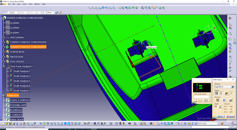The height and width of the screenshot is (130, 237).
Task: Click the painter brush icon in graphic properties toolbar
Action: click(60, 13)
